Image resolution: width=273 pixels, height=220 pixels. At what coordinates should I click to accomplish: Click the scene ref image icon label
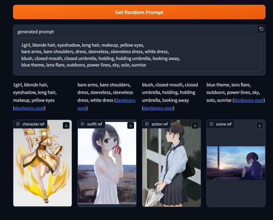(221, 124)
